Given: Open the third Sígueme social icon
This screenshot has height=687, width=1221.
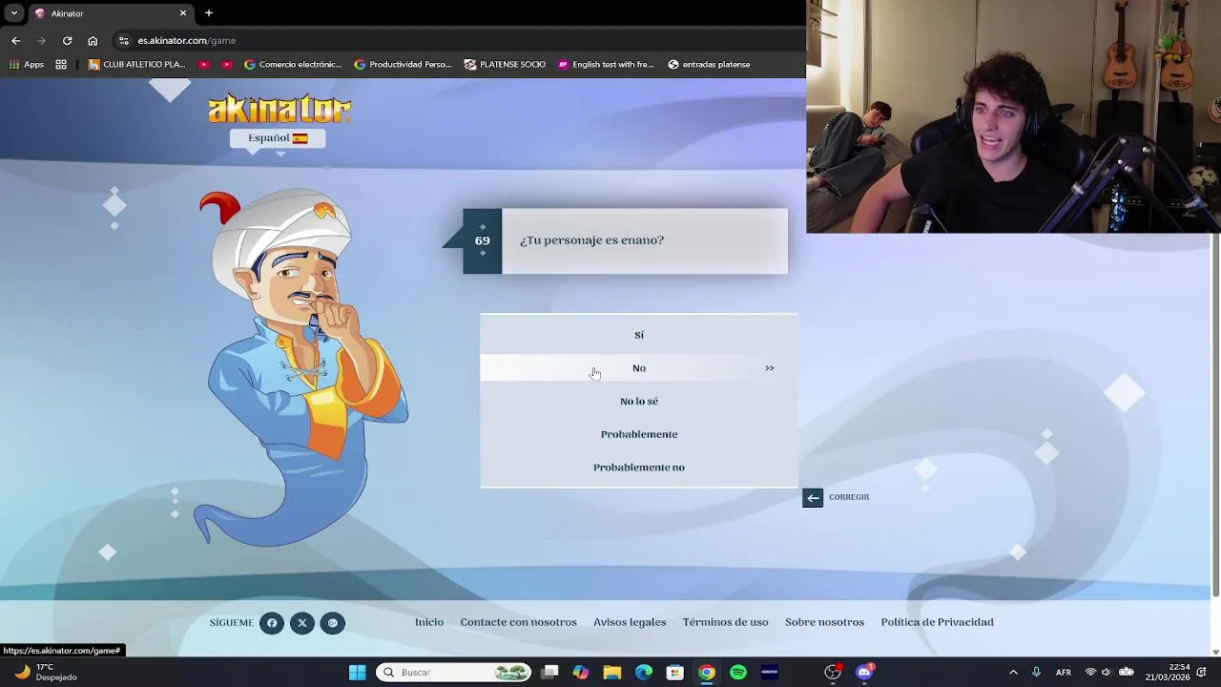Looking at the screenshot, I should [x=332, y=623].
